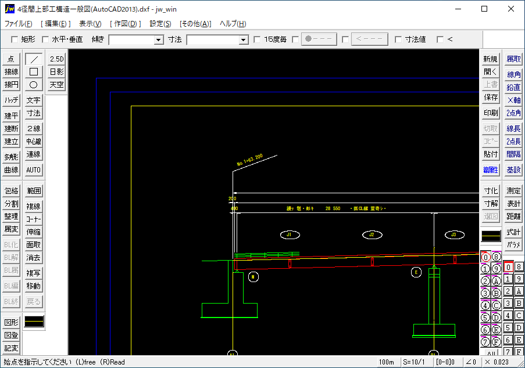This screenshot has height=368, width=525.
Task: Activate the 接円 tangent circle tool
Action: 11,85
